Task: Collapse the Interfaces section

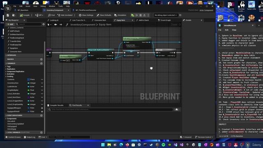Action: (6, 55)
